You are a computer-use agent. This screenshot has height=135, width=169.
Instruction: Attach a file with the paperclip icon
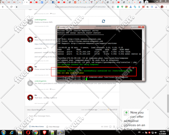point(114,126)
